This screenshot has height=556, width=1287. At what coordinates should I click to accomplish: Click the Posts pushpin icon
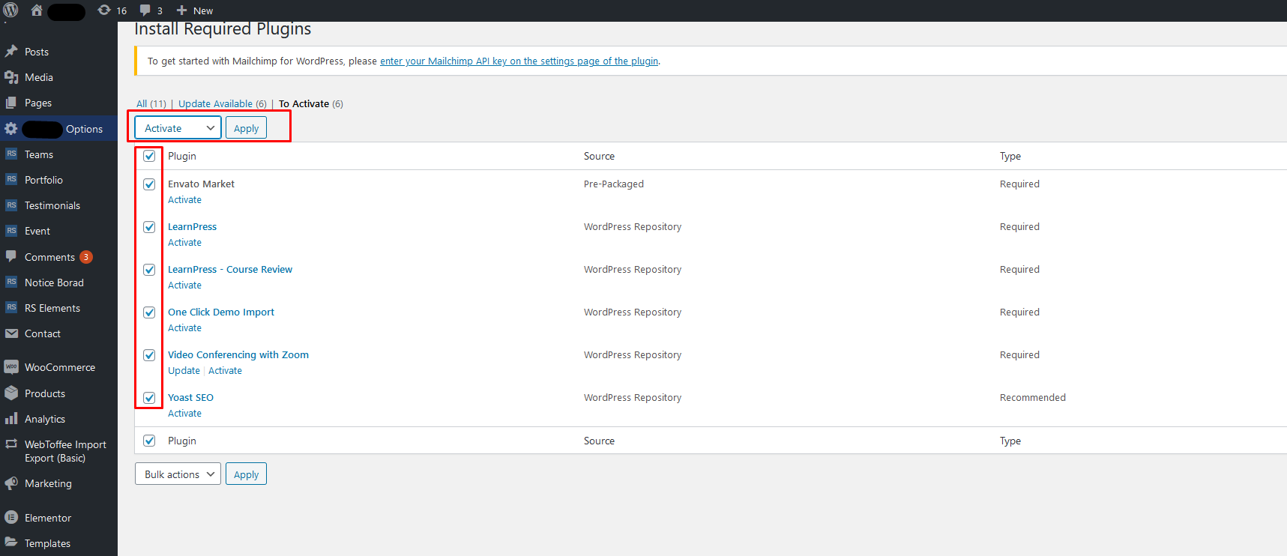[11, 52]
